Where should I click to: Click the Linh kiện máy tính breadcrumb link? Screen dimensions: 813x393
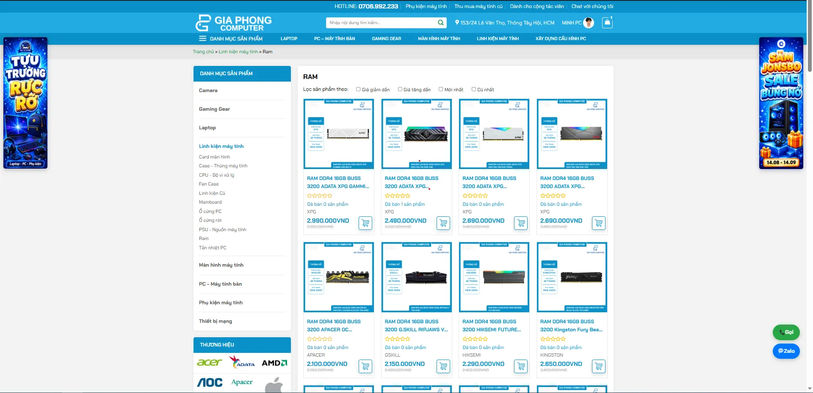click(x=238, y=52)
